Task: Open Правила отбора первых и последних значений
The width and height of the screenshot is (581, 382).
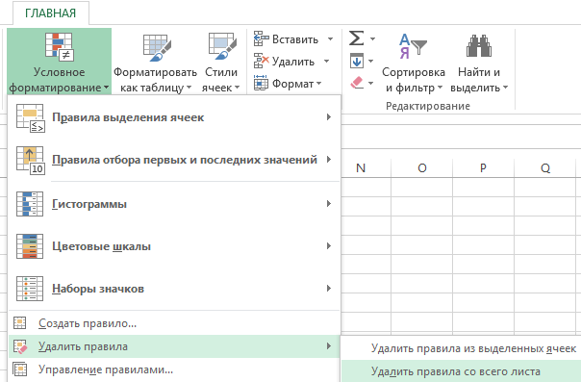Action: 174,160
